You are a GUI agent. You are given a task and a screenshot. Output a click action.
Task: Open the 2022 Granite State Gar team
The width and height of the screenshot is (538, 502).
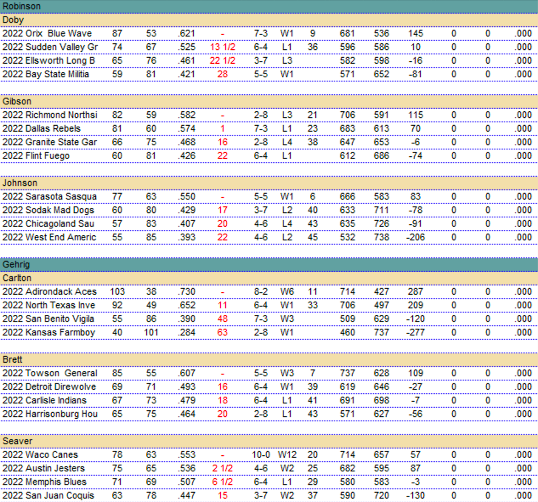coord(50,142)
